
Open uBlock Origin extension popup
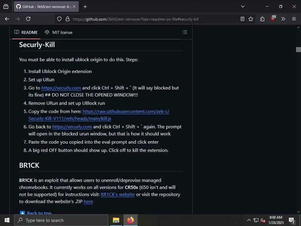point(273,19)
